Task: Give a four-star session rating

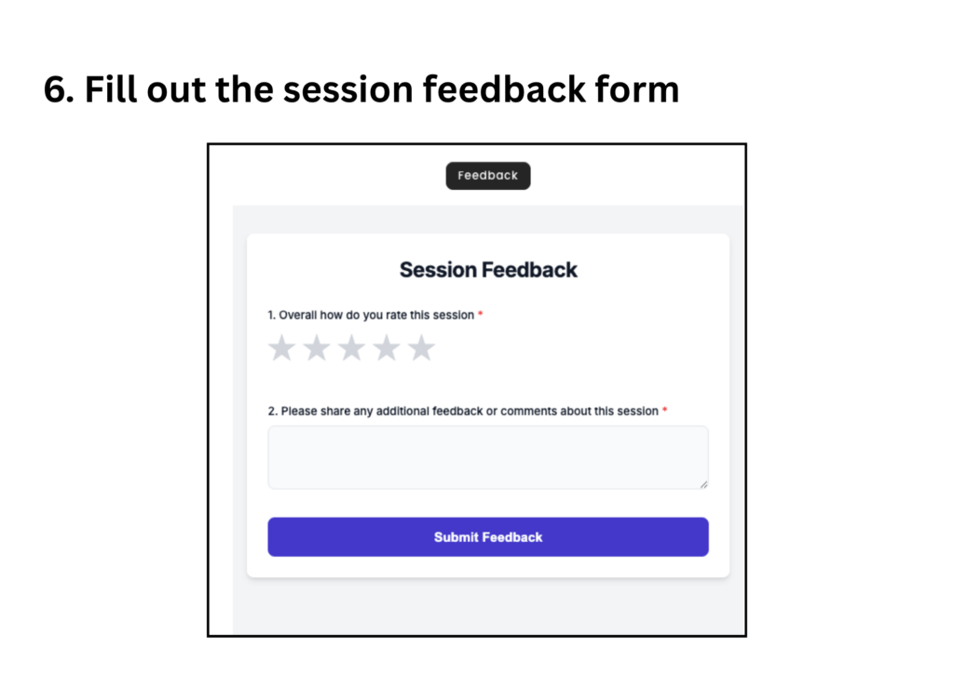Action: pos(386,348)
